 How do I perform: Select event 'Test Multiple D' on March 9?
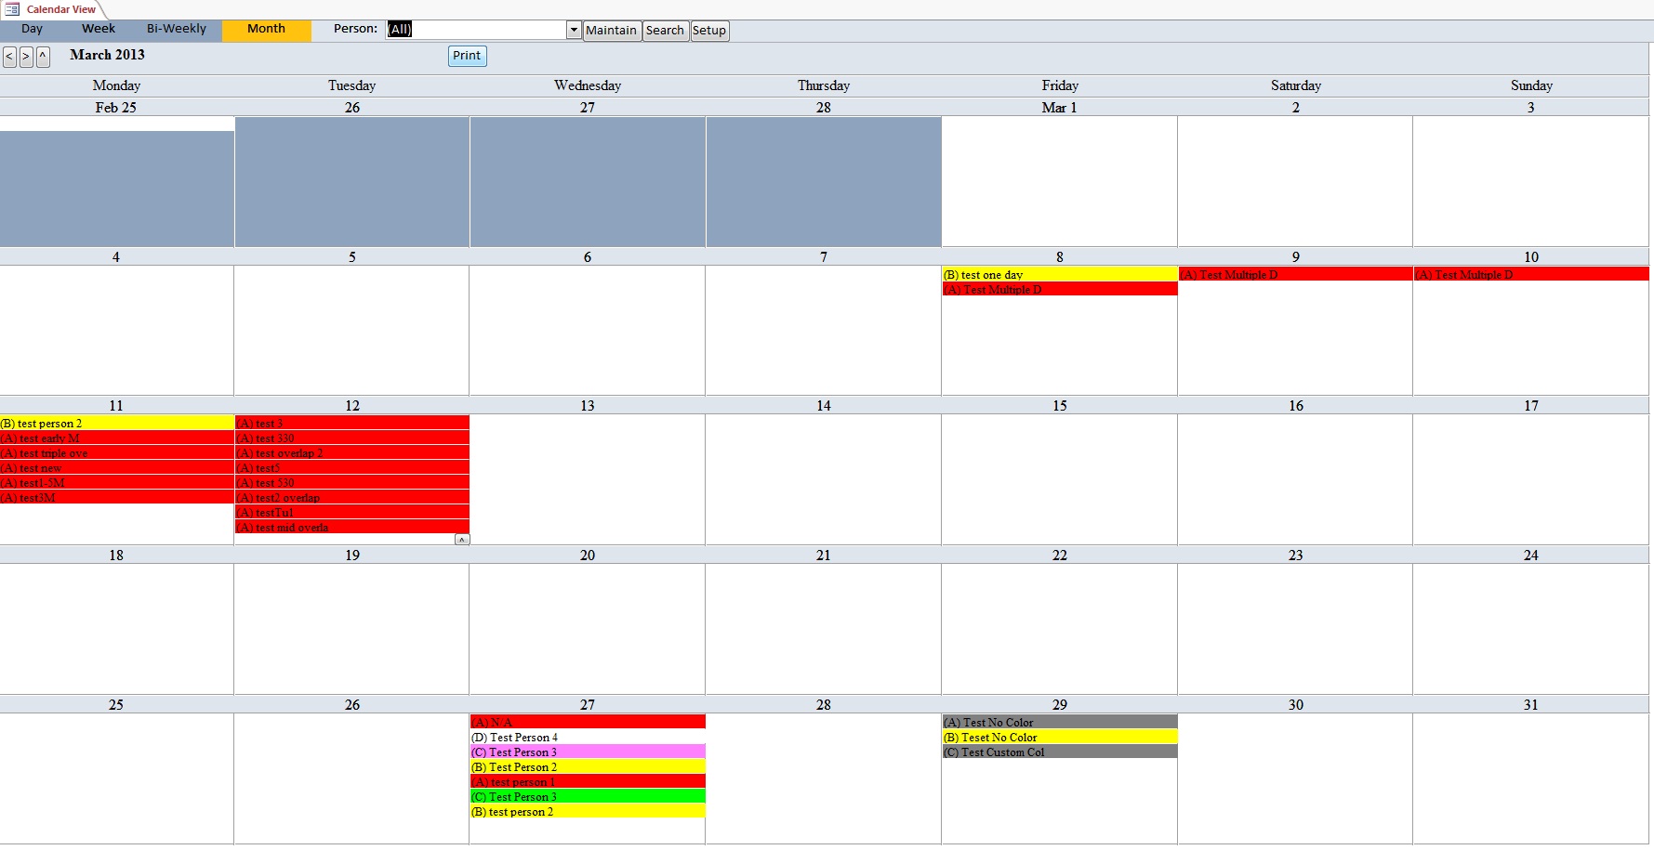point(1295,274)
